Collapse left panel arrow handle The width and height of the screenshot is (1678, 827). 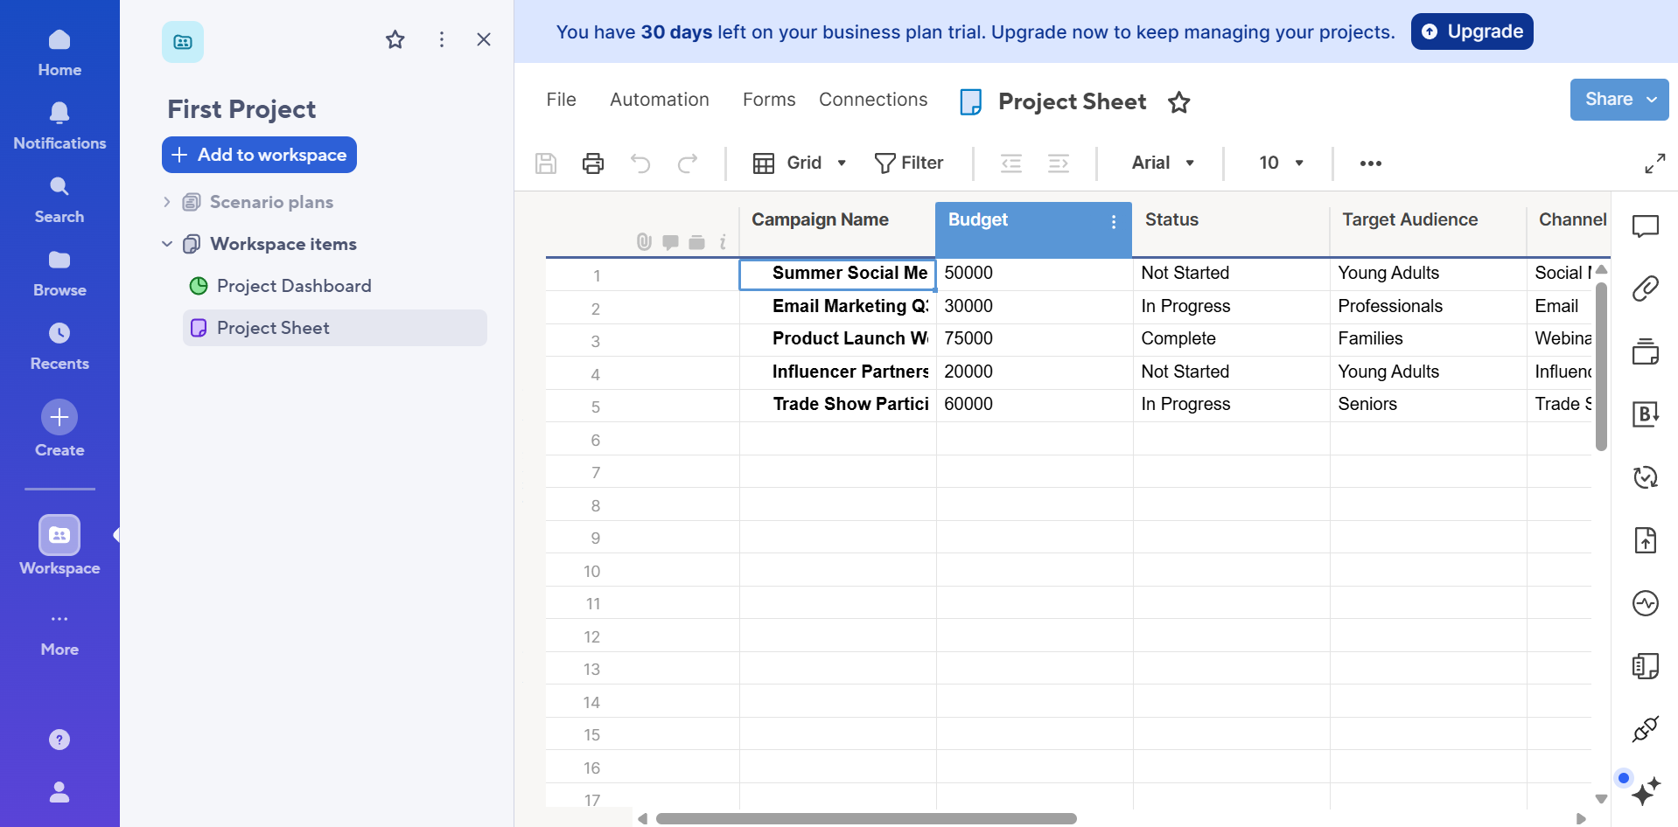(x=116, y=535)
